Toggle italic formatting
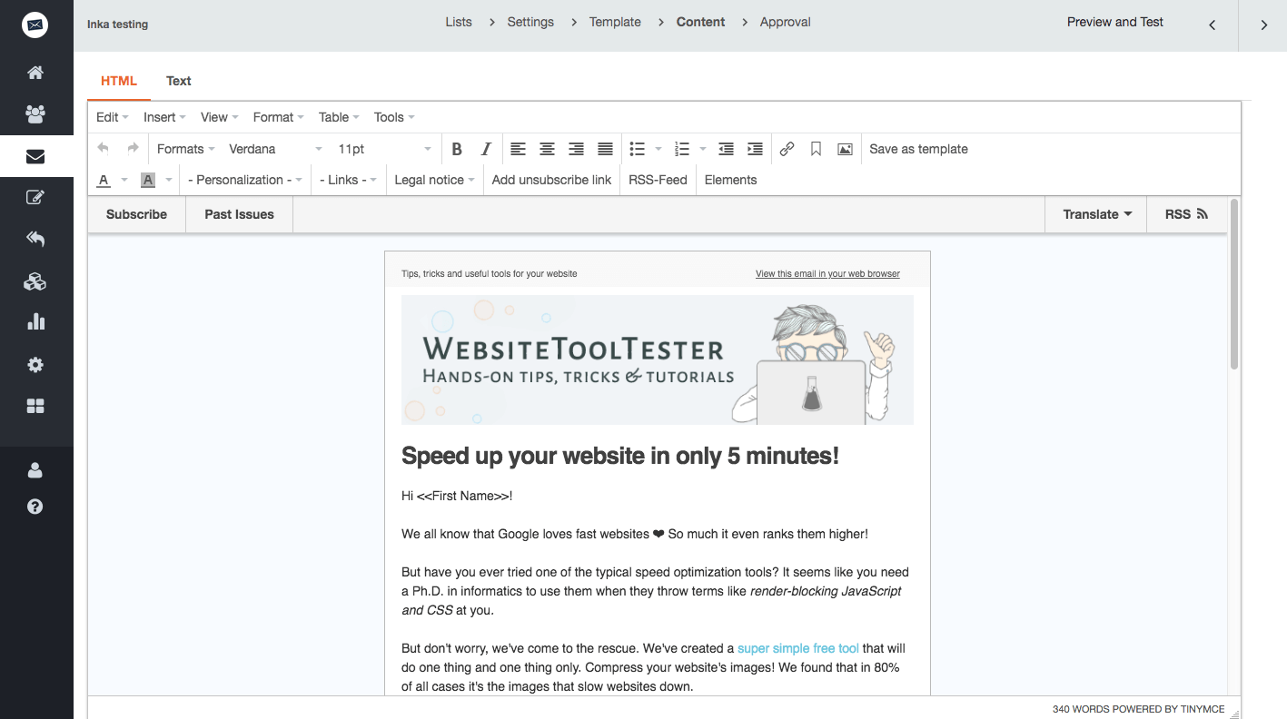Image resolution: width=1287 pixels, height=719 pixels. coord(486,149)
